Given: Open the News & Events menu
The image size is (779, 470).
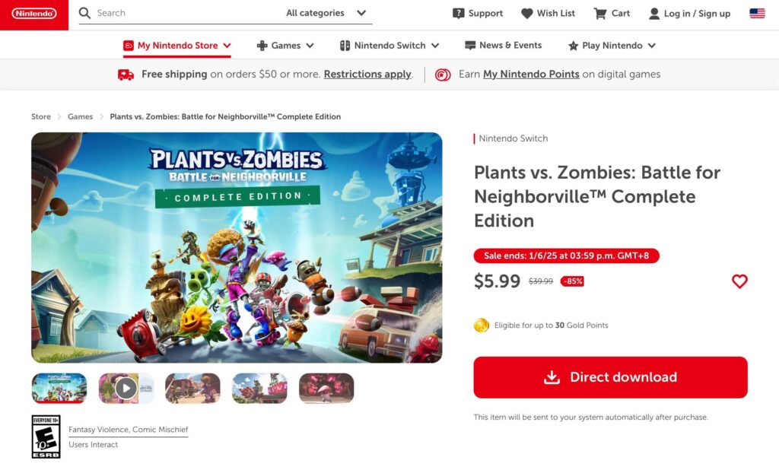Looking at the screenshot, I should tap(503, 46).
